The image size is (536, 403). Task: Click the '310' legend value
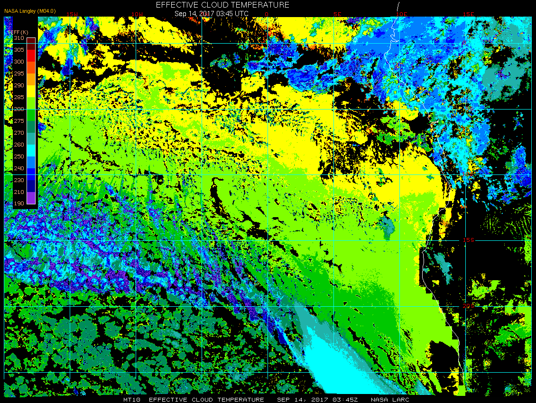(19, 38)
